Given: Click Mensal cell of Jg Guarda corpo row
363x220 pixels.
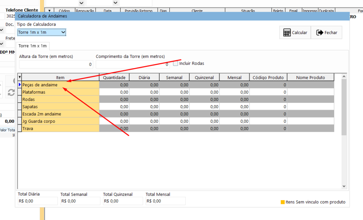Looking at the screenshot, I should 235,121.
